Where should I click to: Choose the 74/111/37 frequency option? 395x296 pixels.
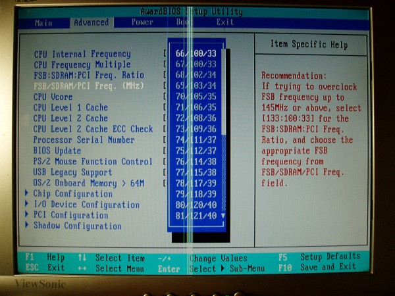tap(196, 139)
